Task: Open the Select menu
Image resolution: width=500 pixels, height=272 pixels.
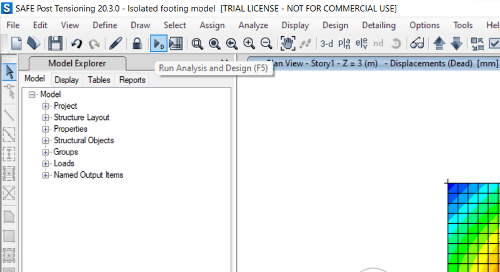Action: coord(175,25)
